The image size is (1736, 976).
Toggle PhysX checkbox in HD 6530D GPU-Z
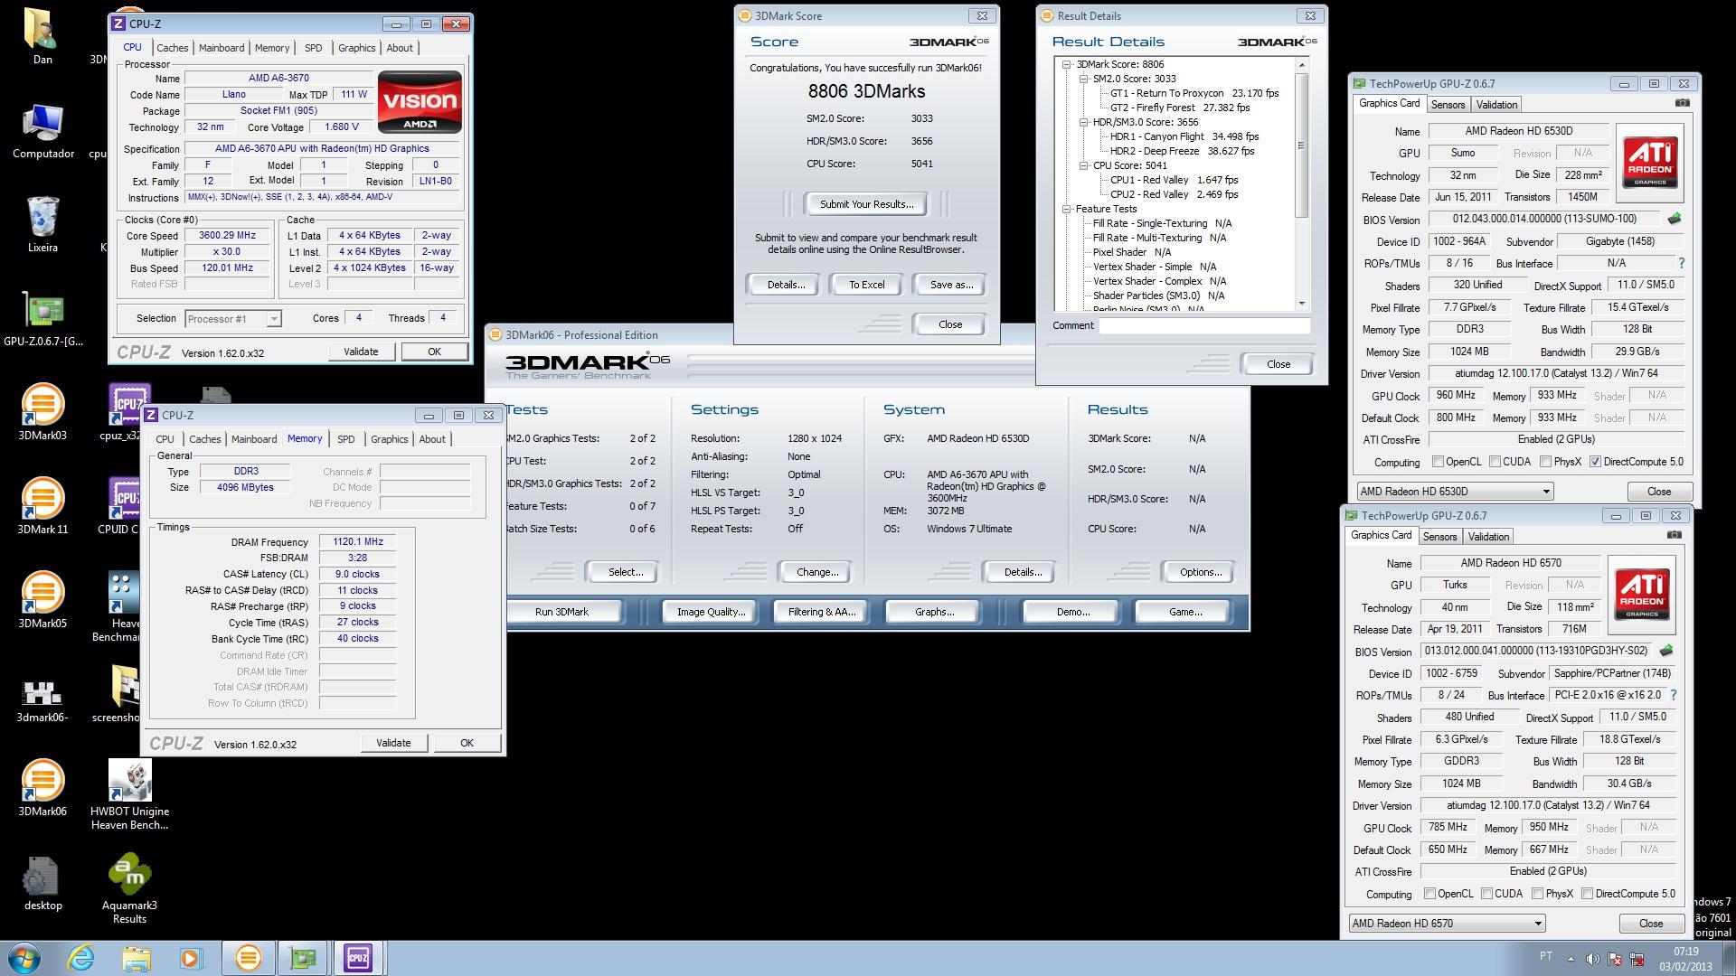coord(1545,462)
